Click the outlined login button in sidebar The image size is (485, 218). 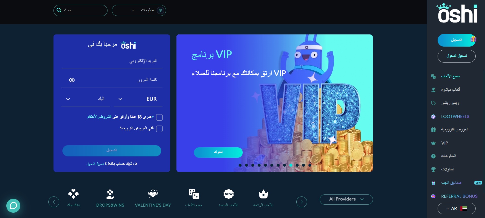tap(456, 56)
